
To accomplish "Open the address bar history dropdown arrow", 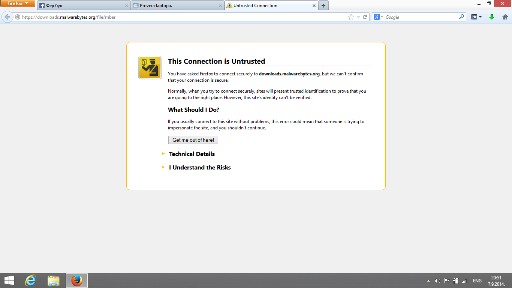I will tap(358, 17).
